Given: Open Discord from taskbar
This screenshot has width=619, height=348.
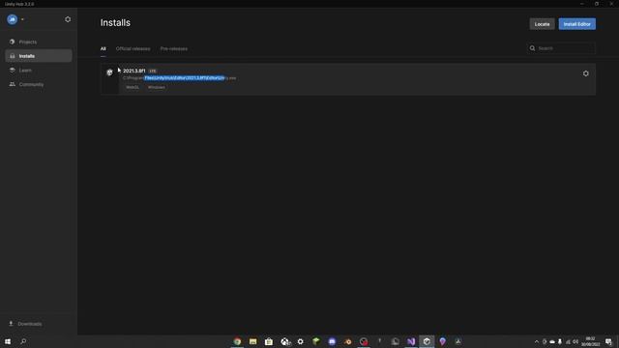Looking at the screenshot, I should point(332,341).
